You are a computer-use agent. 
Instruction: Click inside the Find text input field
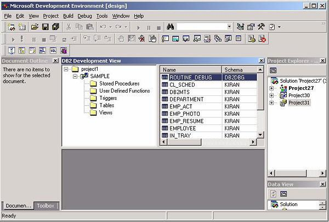click(x=201, y=27)
